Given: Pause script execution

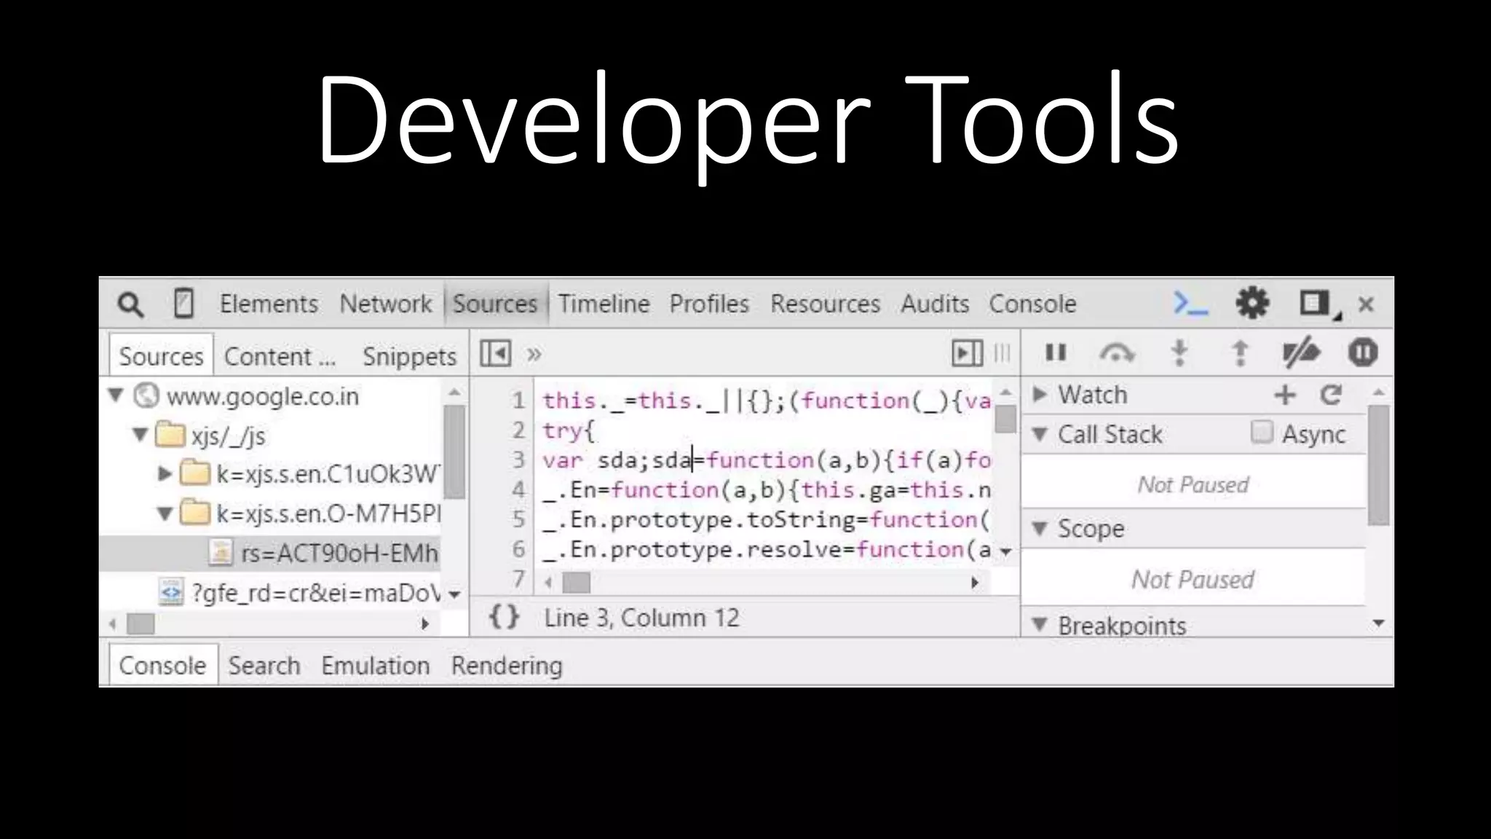Looking at the screenshot, I should [x=1056, y=353].
